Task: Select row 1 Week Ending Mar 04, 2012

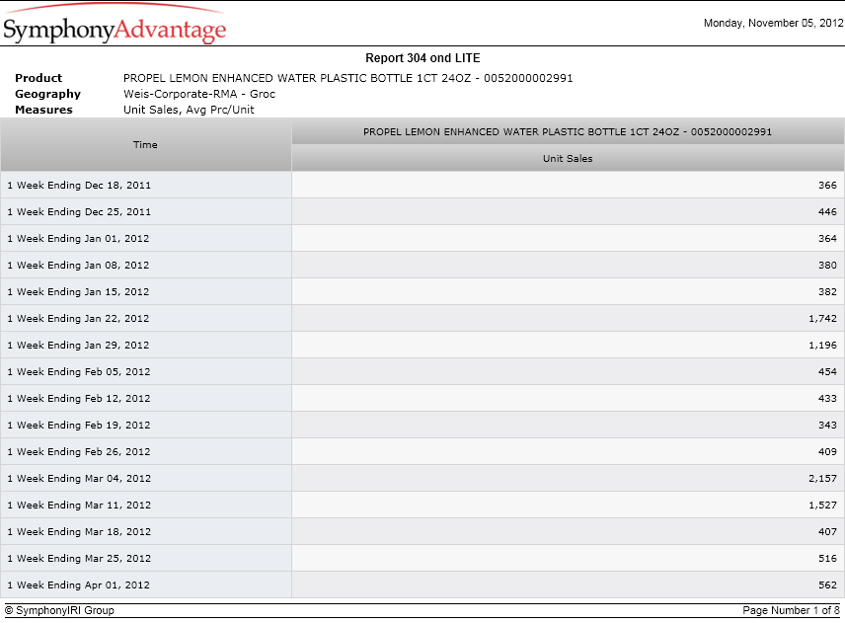Action: click(x=422, y=479)
